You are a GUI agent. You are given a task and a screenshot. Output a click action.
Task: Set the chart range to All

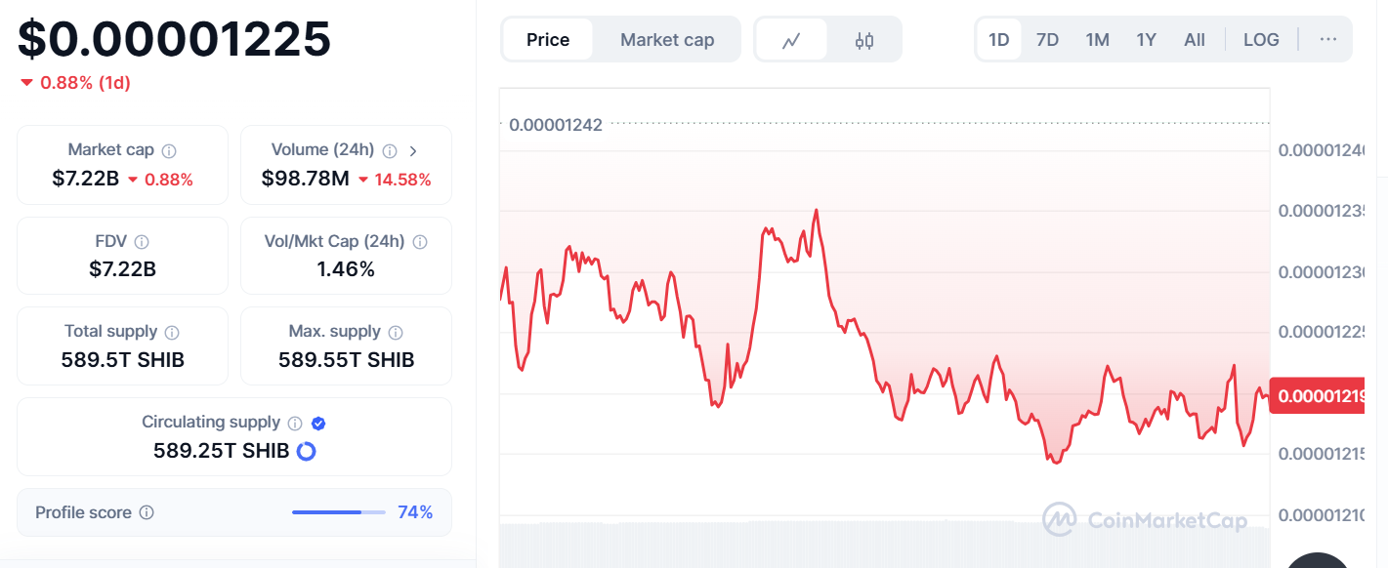1195,40
